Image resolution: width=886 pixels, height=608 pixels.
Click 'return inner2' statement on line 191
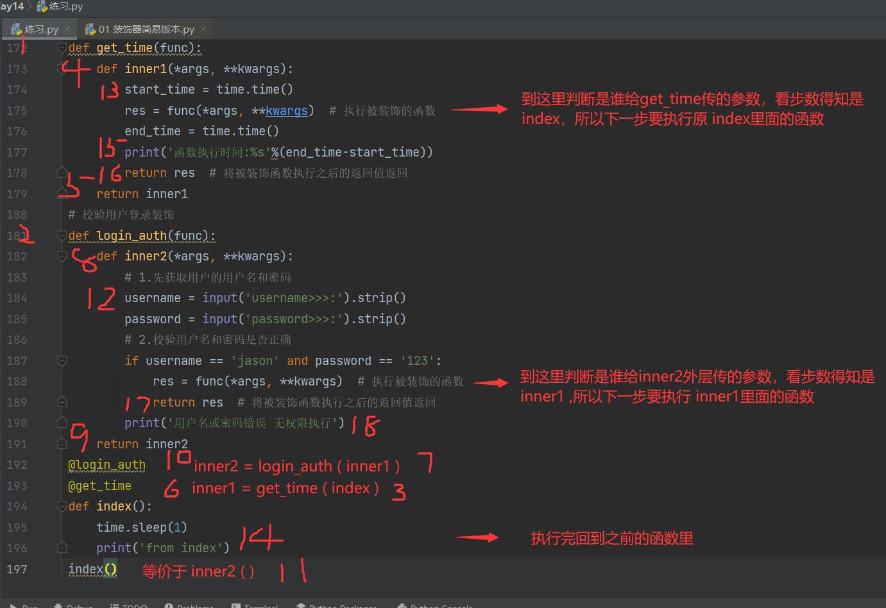142,444
